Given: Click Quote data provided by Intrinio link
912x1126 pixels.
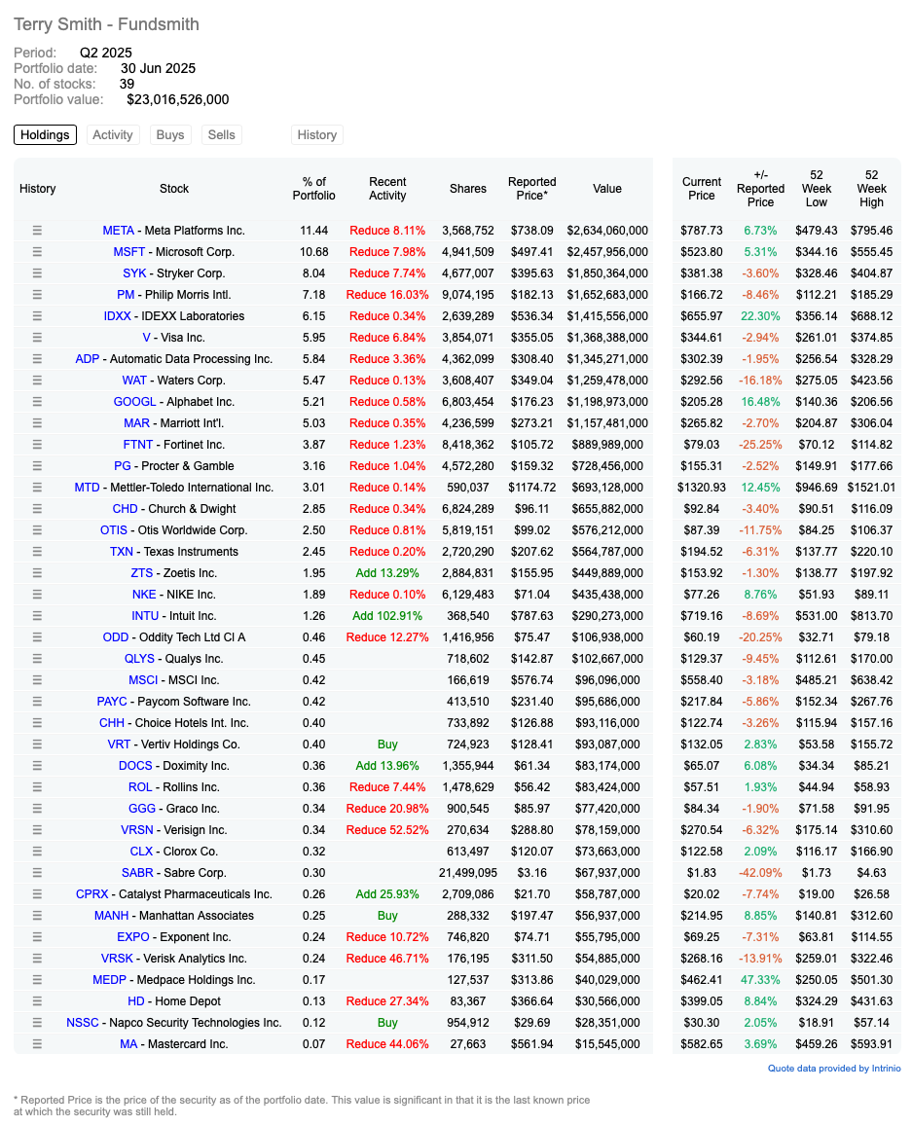Looking at the screenshot, I should (834, 1069).
